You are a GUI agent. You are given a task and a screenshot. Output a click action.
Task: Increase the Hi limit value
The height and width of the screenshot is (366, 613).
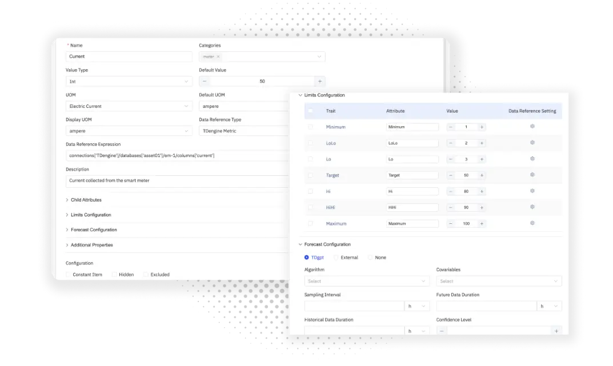click(482, 191)
